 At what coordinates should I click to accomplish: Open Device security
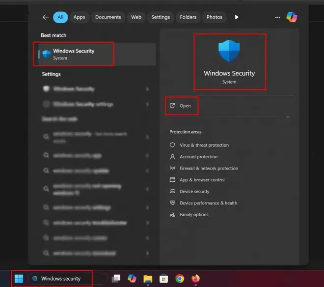[194, 192]
